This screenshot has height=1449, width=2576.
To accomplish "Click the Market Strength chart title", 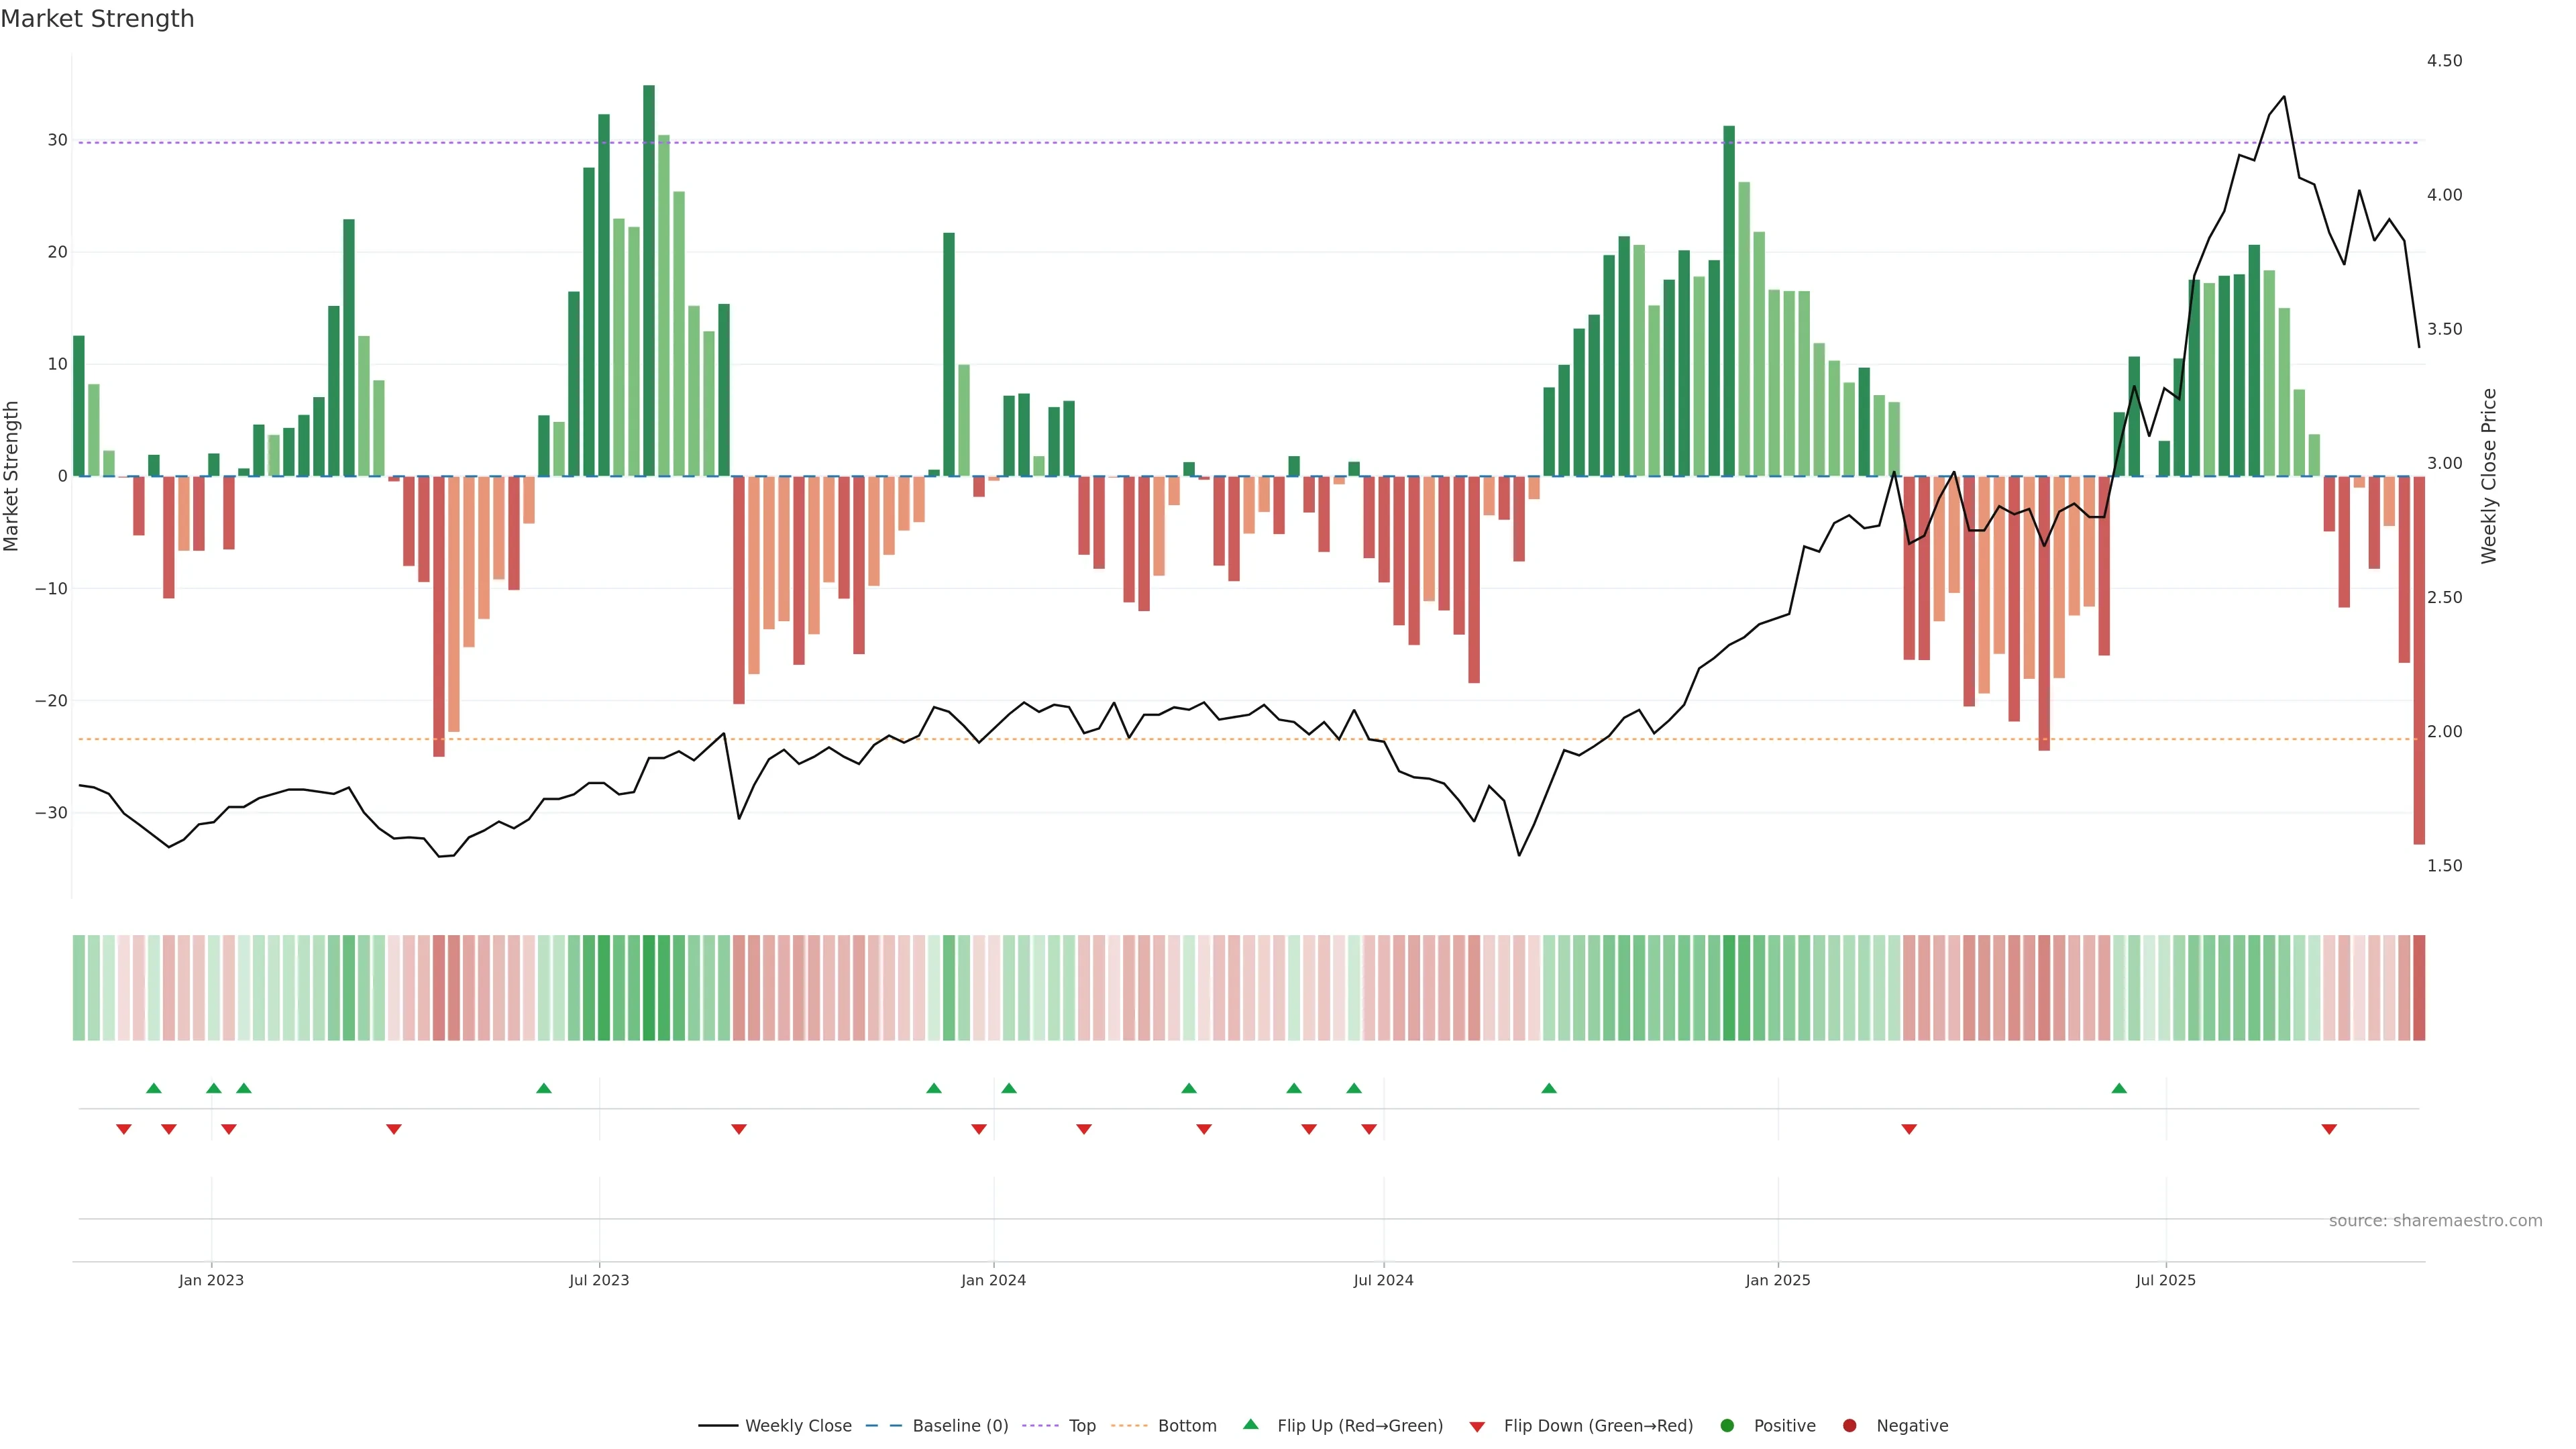I will click(97, 19).
